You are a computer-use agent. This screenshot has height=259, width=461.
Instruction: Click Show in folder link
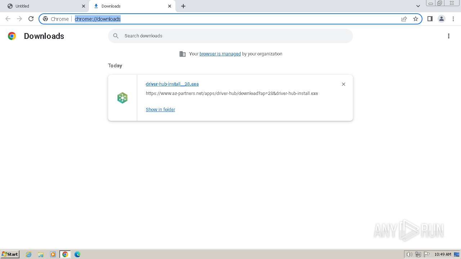160,109
